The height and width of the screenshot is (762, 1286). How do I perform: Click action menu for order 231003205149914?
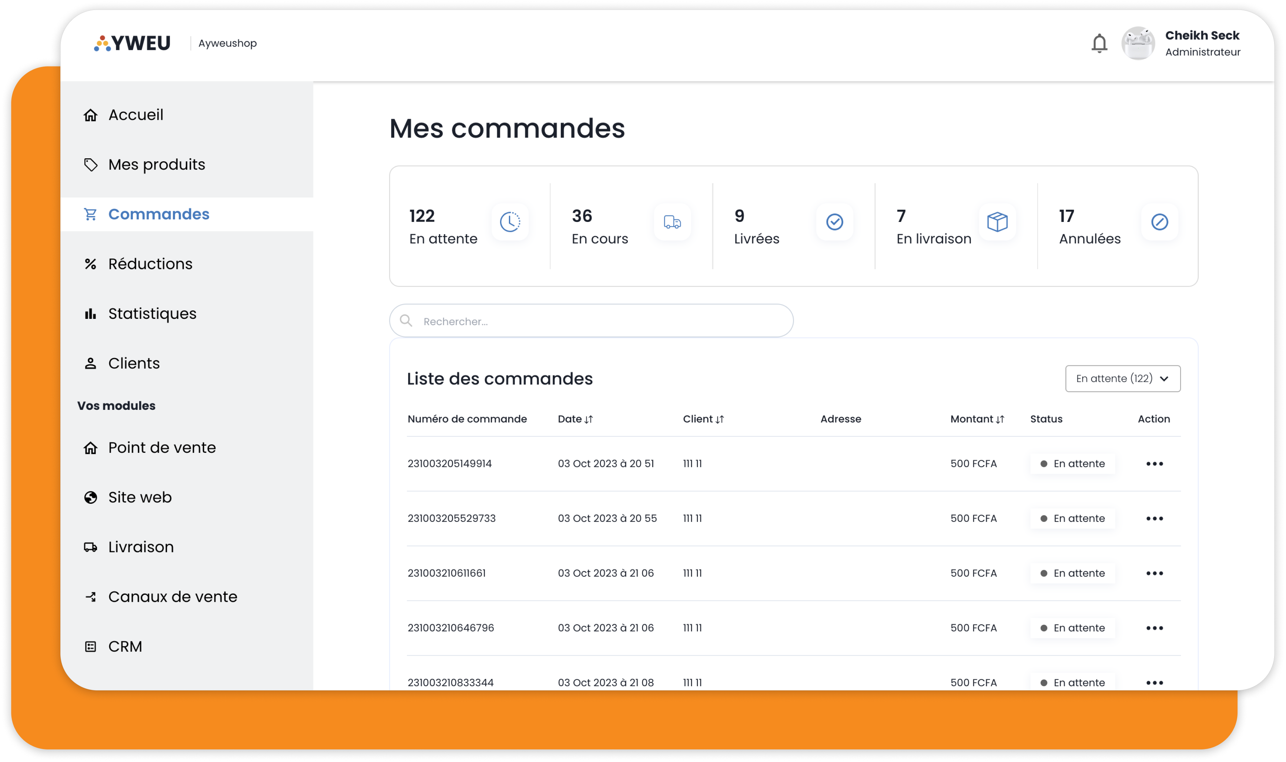click(1153, 463)
